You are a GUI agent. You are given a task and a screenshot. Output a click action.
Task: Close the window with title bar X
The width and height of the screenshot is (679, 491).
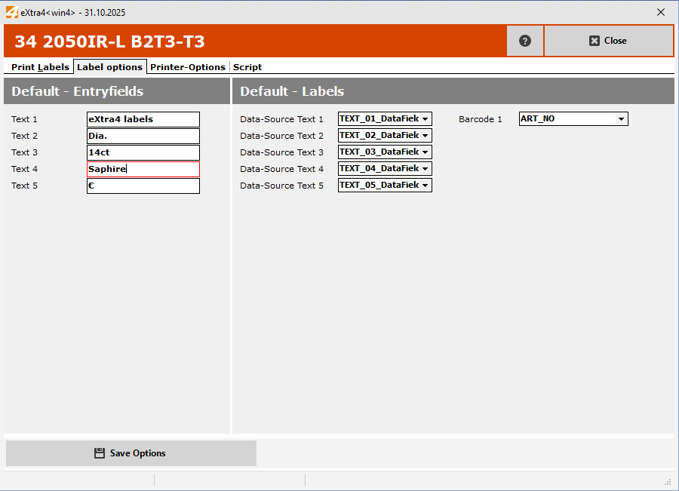click(661, 12)
